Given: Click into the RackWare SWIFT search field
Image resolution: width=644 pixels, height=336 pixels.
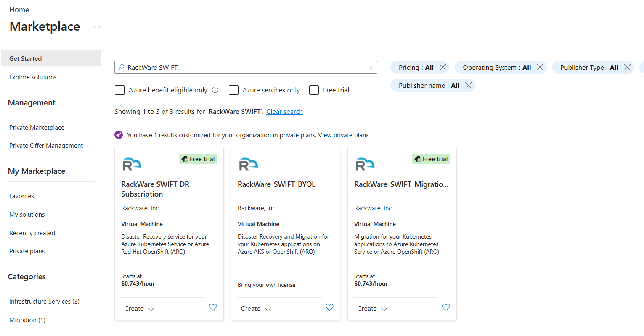Looking at the screenshot, I should pos(246,67).
